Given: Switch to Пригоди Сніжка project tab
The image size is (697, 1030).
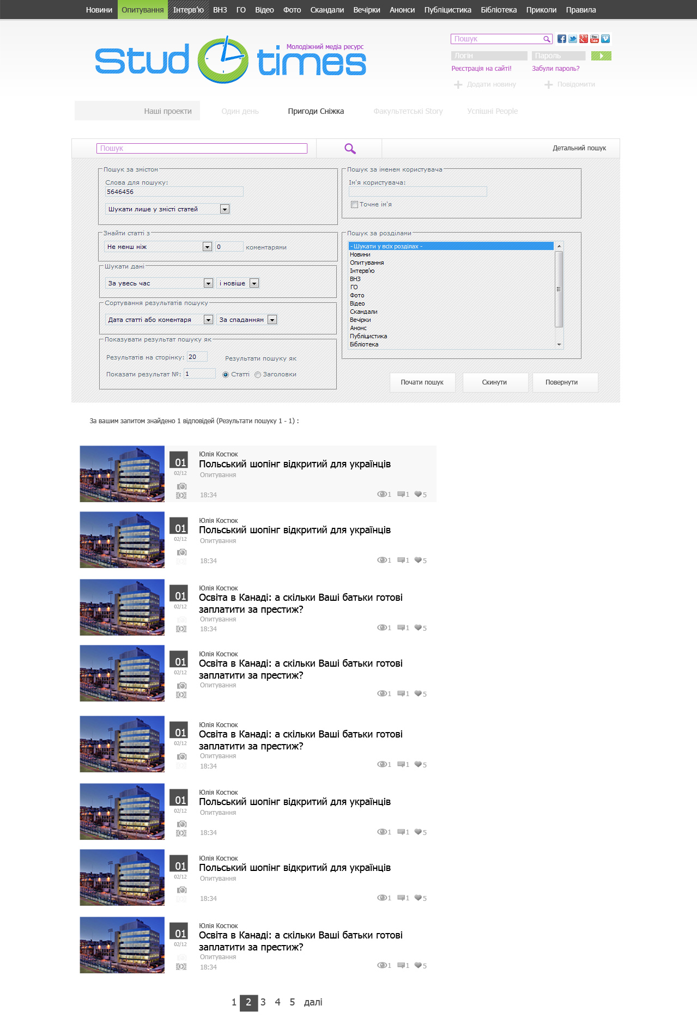Looking at the screenshot, I should pyautogui.click(x=316, y=111).
